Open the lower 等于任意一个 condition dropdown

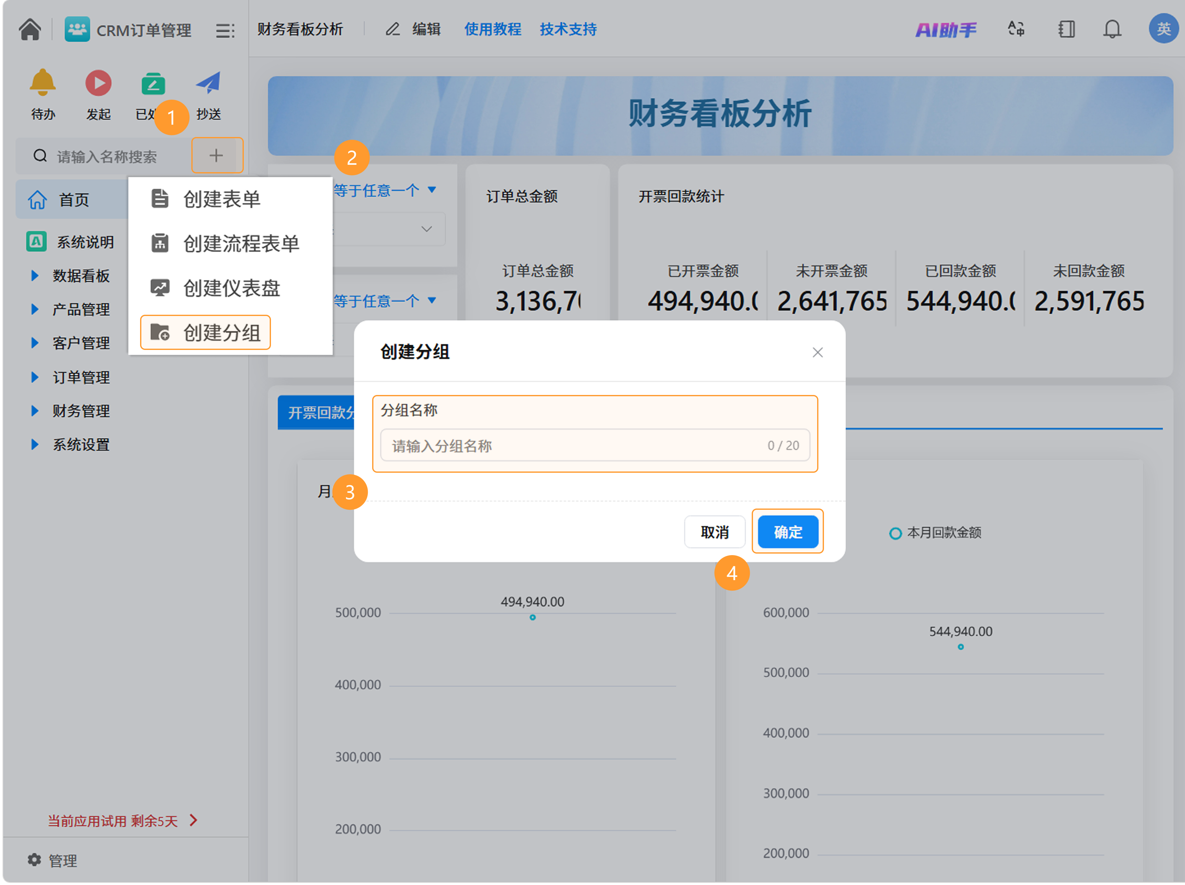[x=385, y=301]
